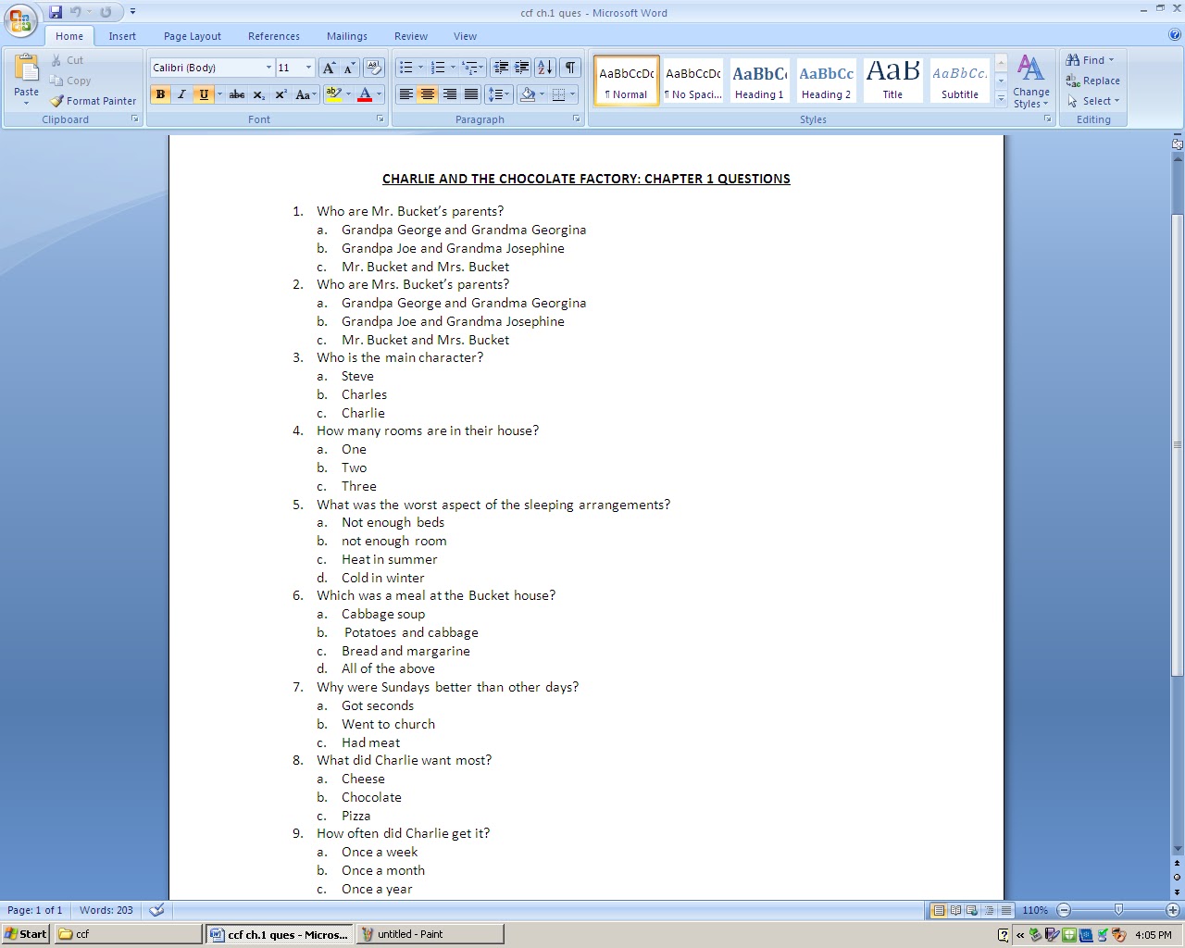Clear formatting using the Clear Formatting icon
The image size is (1185, 948).
pyautogui.click(x=374, y=67)
